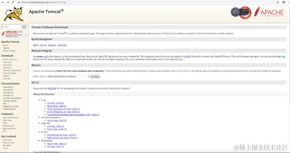Download the JMX Remote jar

(54, 135)
